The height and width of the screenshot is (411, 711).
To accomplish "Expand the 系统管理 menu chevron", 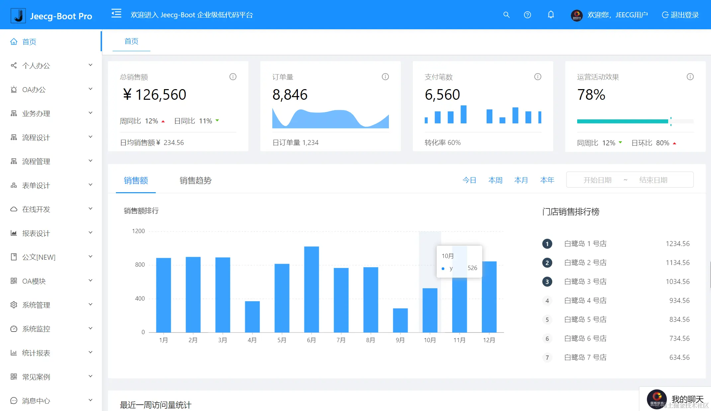I will point(90,305).
